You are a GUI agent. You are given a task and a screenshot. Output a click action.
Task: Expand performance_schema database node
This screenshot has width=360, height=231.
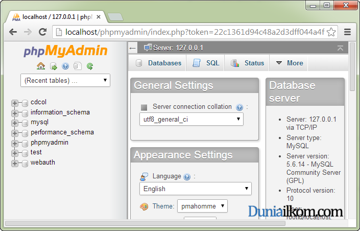14,133
